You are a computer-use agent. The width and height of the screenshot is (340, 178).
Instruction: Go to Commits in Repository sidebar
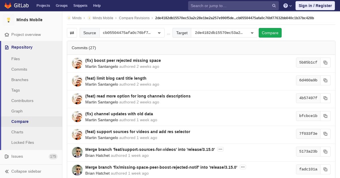(19, 69)
